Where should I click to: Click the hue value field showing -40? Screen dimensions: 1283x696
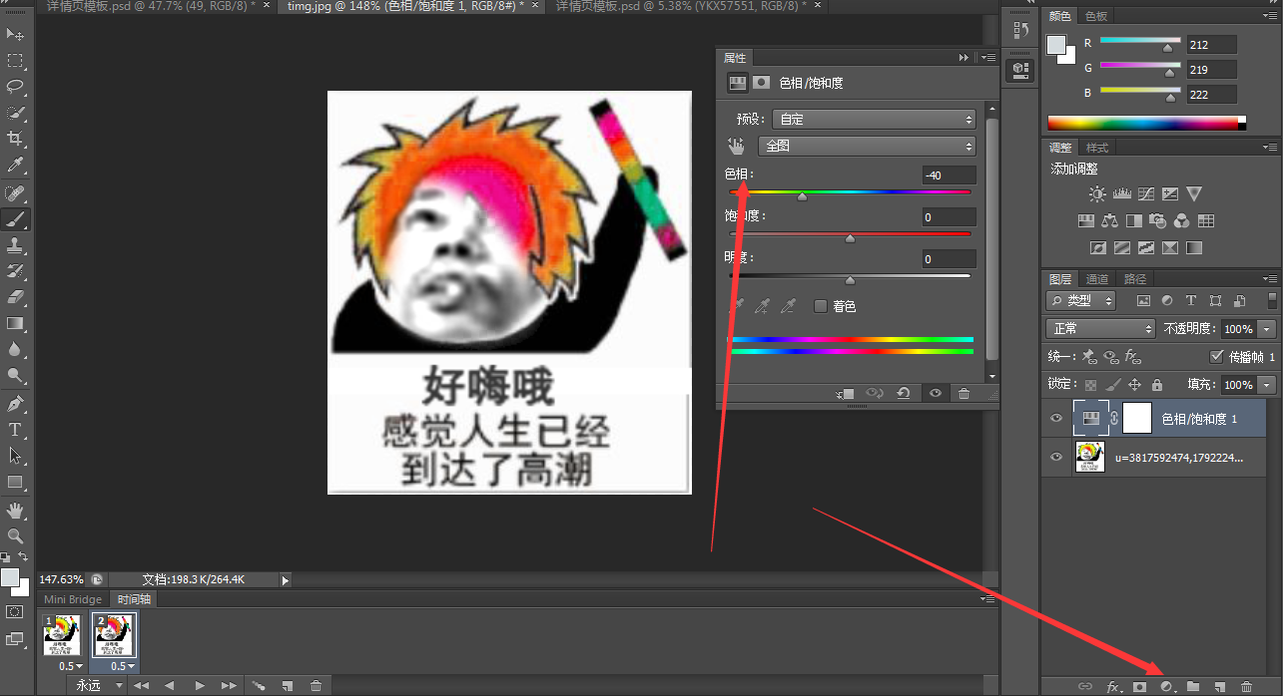click(x=949, y=175)
